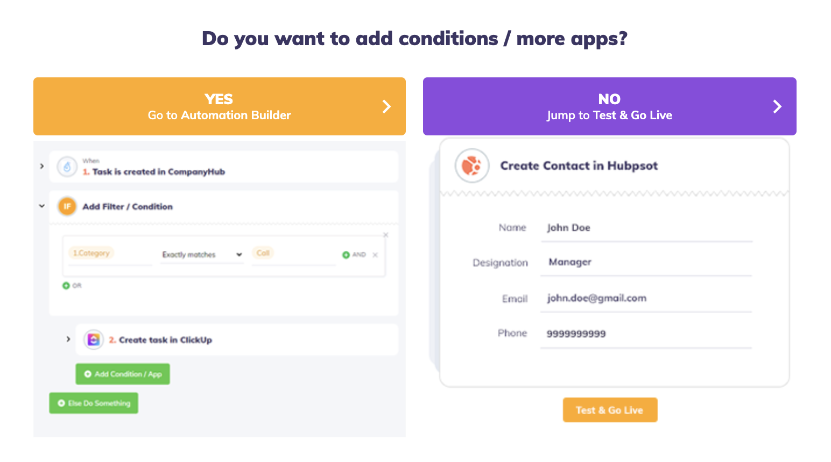Click the green plus icon beside OR

click(66, 286)
